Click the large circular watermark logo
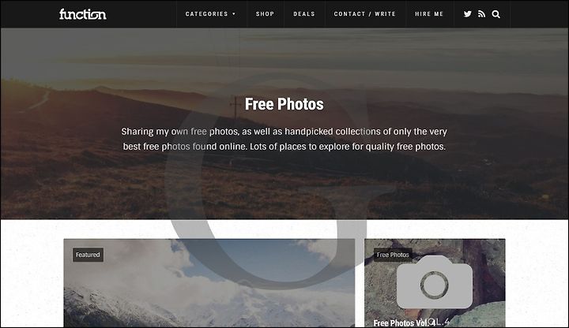Viewport: 569px width, 328px height. point(269,177)
